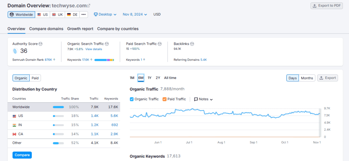Select the US flag country filter
This screenshot has height=161, width=349.
click(x=43, y=15)
